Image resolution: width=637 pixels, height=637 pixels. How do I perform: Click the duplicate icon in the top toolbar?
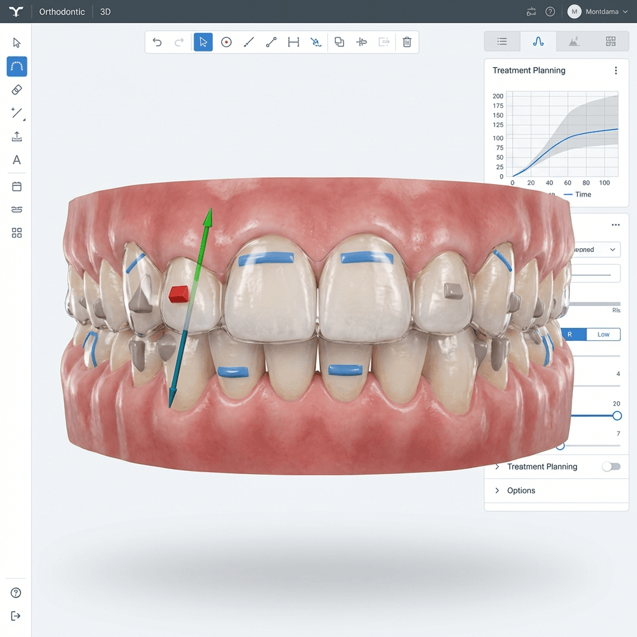click(338, 42)
